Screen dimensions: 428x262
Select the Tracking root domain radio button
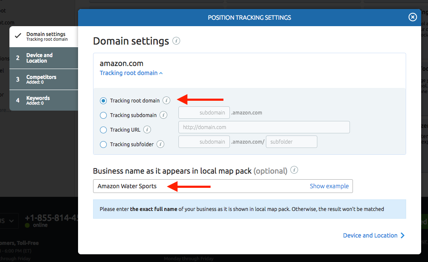103,101
